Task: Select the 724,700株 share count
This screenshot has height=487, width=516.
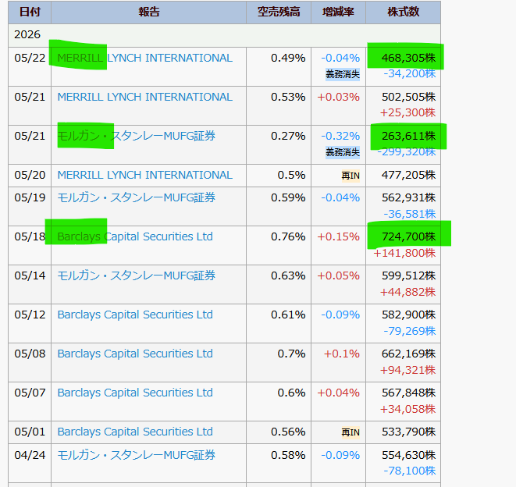Action: click(408, 236)
